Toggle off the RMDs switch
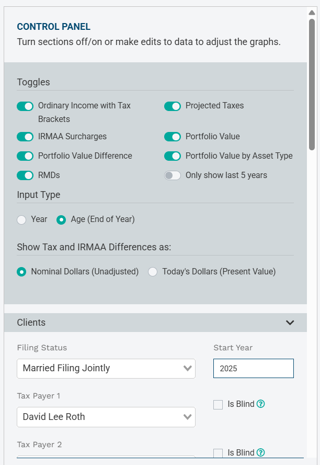Viewport: 320px width, 465px height. pyautogui.click(x=25, y=175)
